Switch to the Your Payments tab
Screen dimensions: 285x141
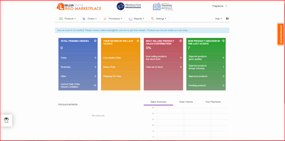click(x=213, y=102)
